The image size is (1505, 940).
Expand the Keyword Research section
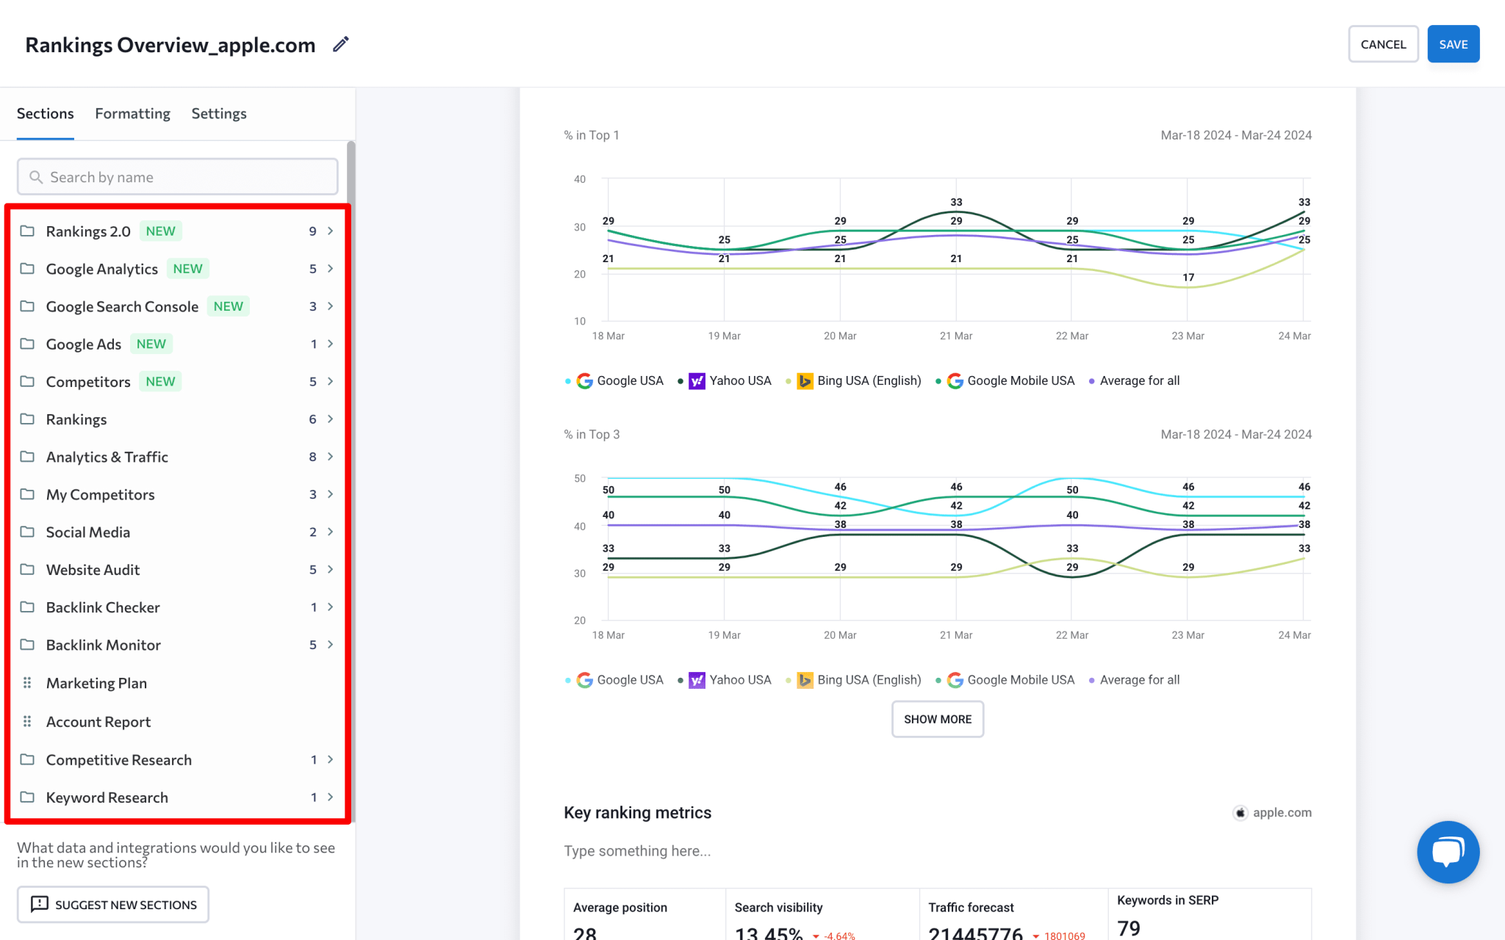coord(330,797)
